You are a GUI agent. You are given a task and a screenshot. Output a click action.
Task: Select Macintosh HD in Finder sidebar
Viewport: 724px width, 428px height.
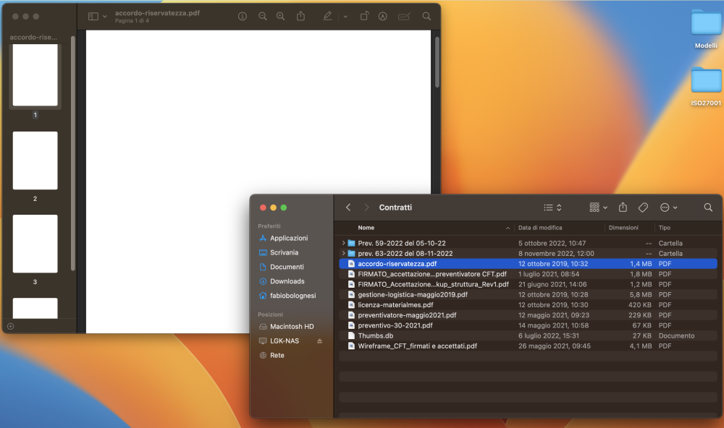point(292,326)
